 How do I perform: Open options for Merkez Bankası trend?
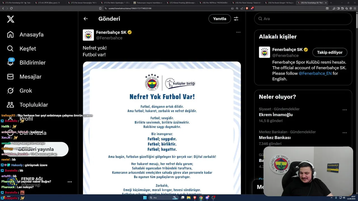(x=345, y=133)
